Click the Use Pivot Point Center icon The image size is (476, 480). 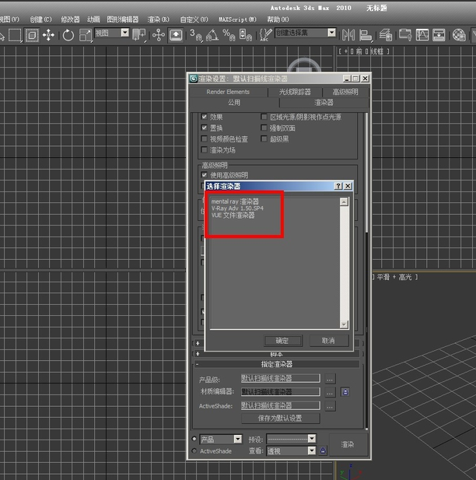pyautogui.click(x=139, y=35)
